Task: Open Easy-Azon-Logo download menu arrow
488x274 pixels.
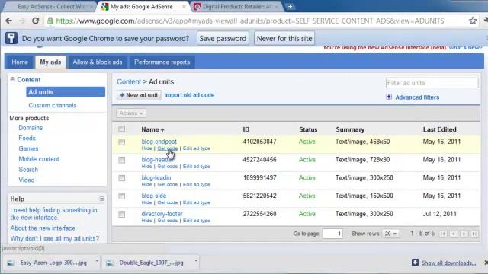Action: 97,260
